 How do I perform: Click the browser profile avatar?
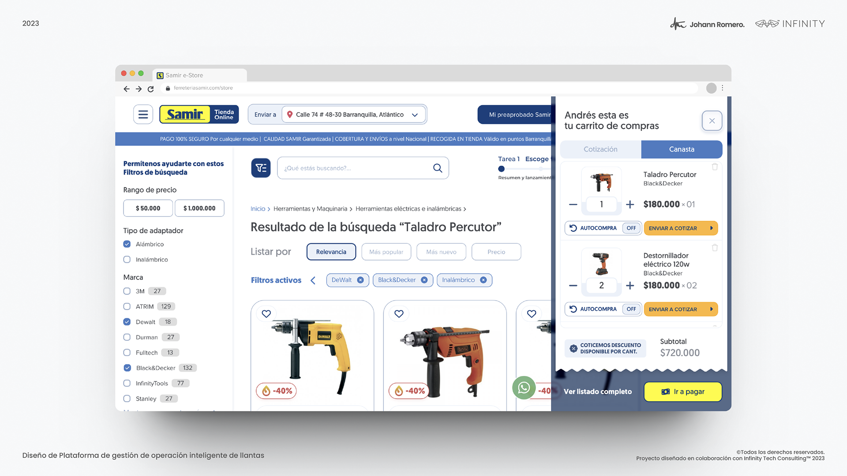[x=711, y=88]
